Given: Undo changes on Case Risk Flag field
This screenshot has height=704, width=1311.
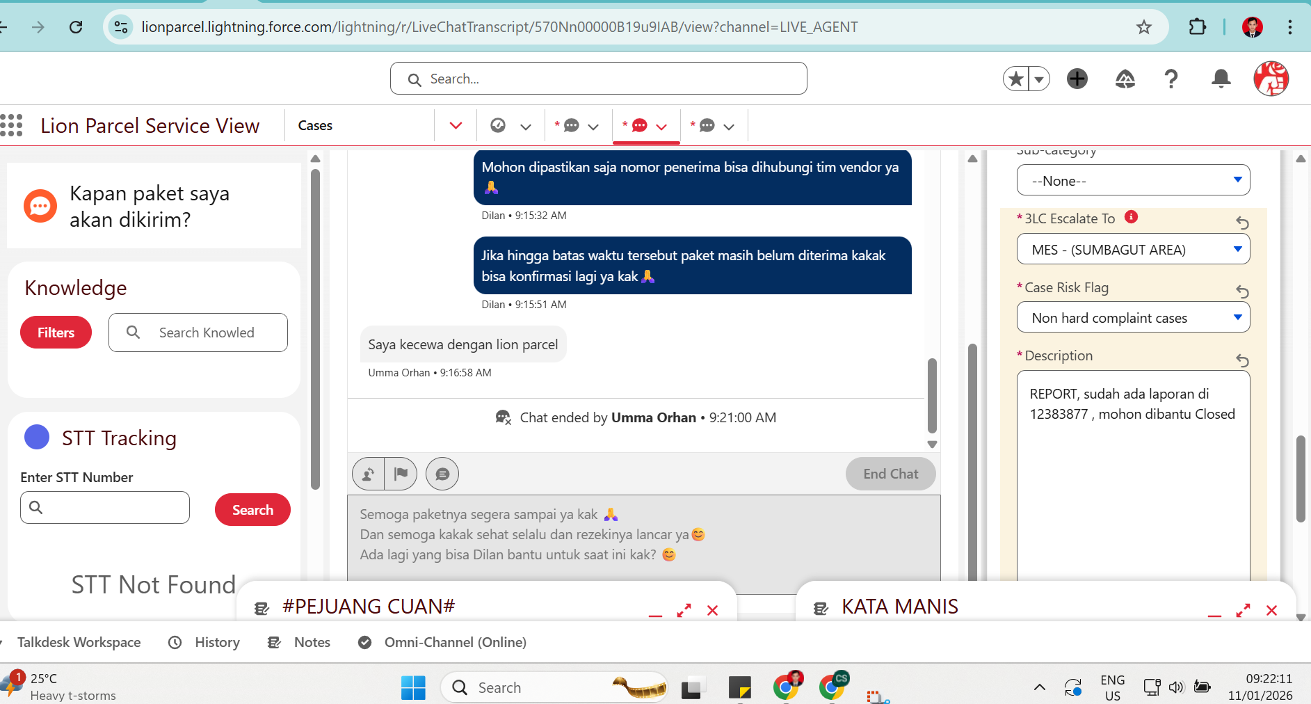Looking at the screenshot, I should coord(1242,291).
